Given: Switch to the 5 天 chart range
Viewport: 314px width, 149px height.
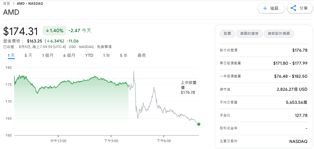Looking at the screenshot, I should pyautogui.click(x=29, y=55).
